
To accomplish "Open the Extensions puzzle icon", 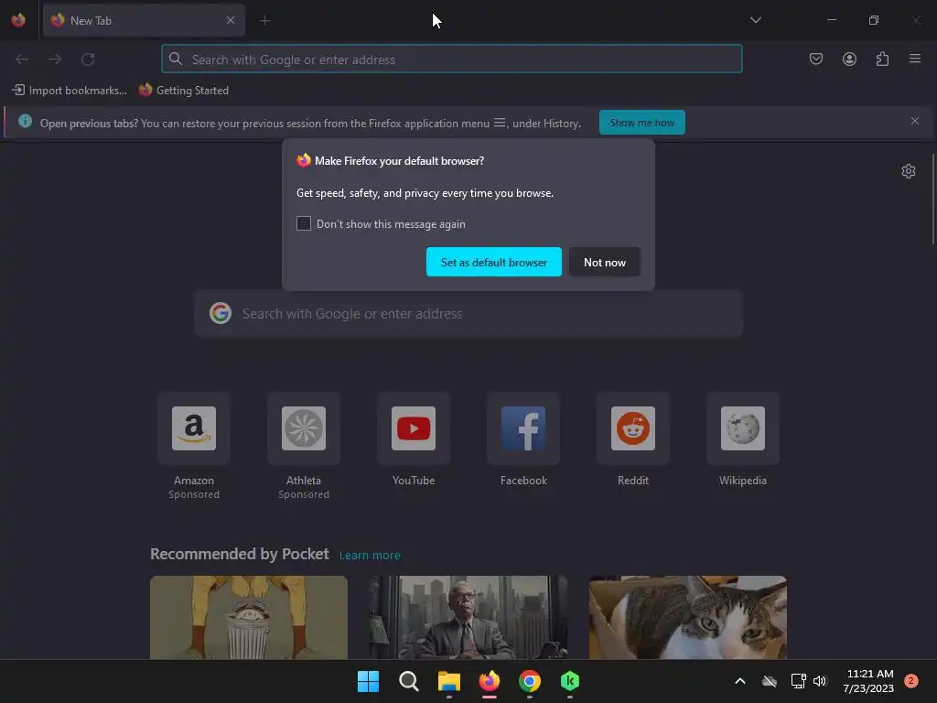I will (882, 59).
